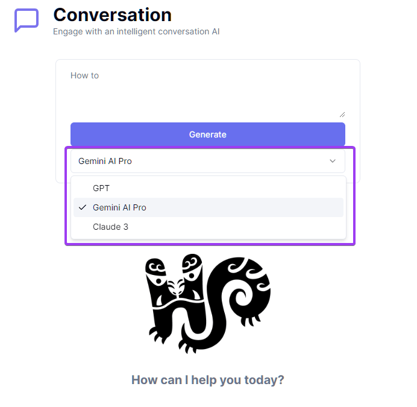Click "How can I help you today?" text
417x407 pixels.
[x=208, y=380]
